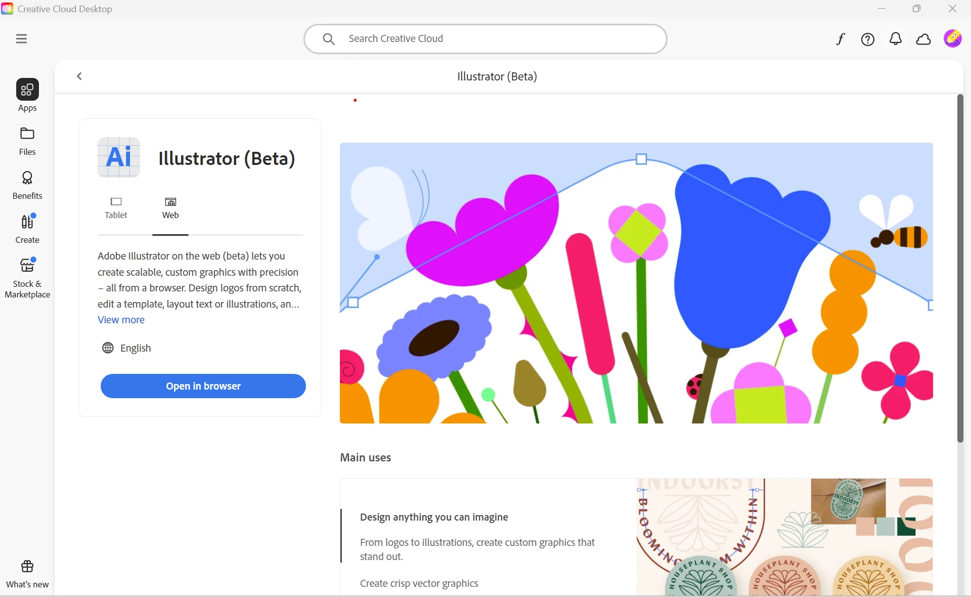Viewport: 971px width, 597px height.
Task: Open the Apps section in sidebar
Action: 27,95
